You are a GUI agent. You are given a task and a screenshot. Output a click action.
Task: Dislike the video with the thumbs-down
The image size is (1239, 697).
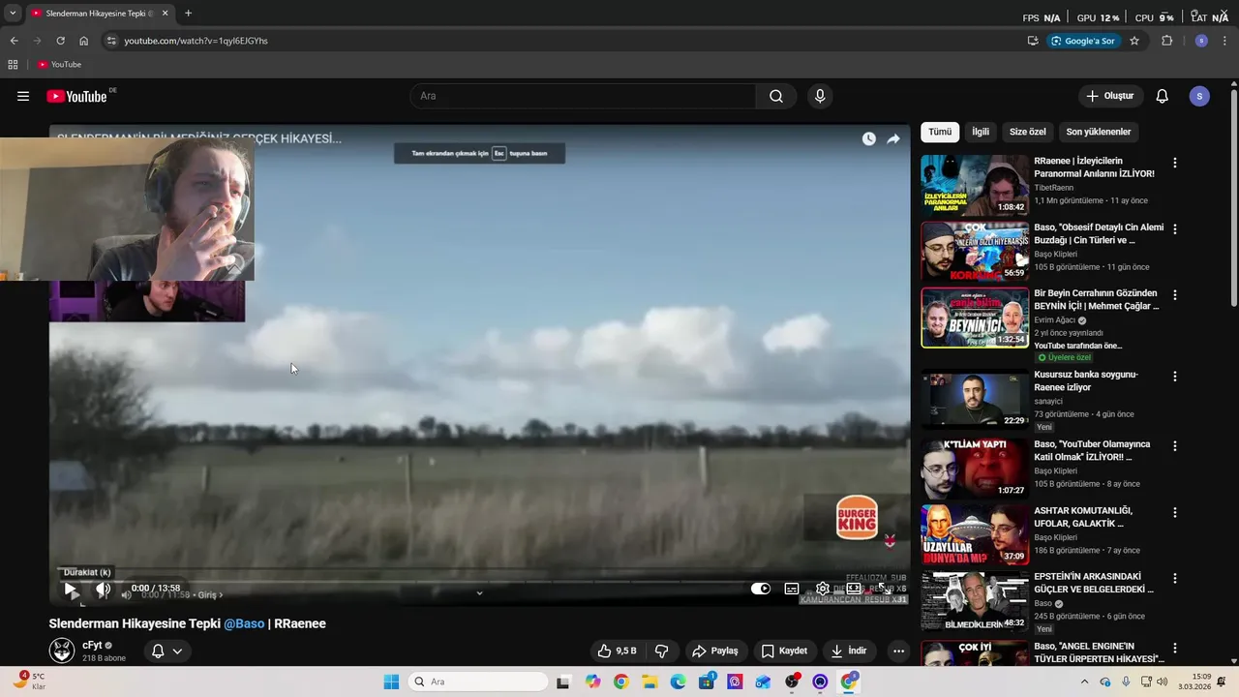662,651
